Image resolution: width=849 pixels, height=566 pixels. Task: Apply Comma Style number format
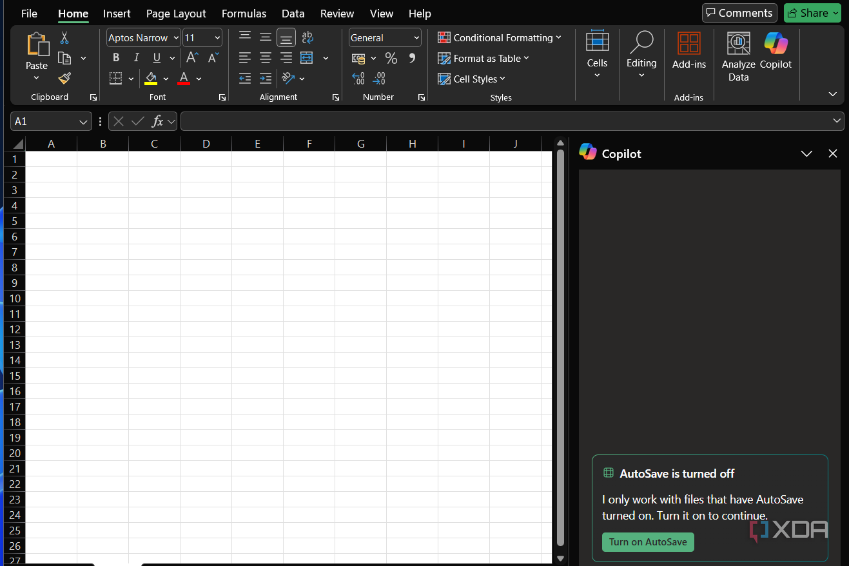coord(413,58)
